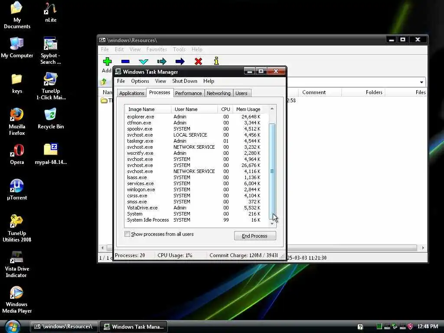Open Task Manager Options menu

tap(140, 81)
